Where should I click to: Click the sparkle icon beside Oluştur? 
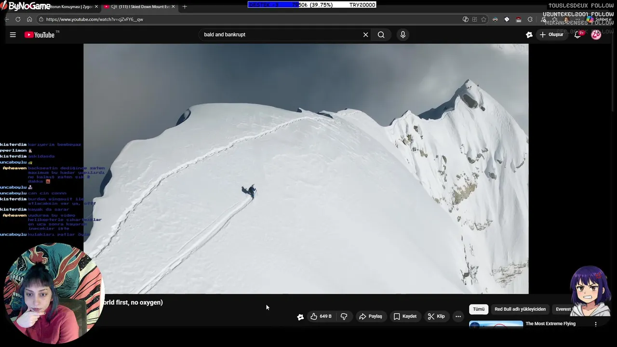tap(529, 35)
